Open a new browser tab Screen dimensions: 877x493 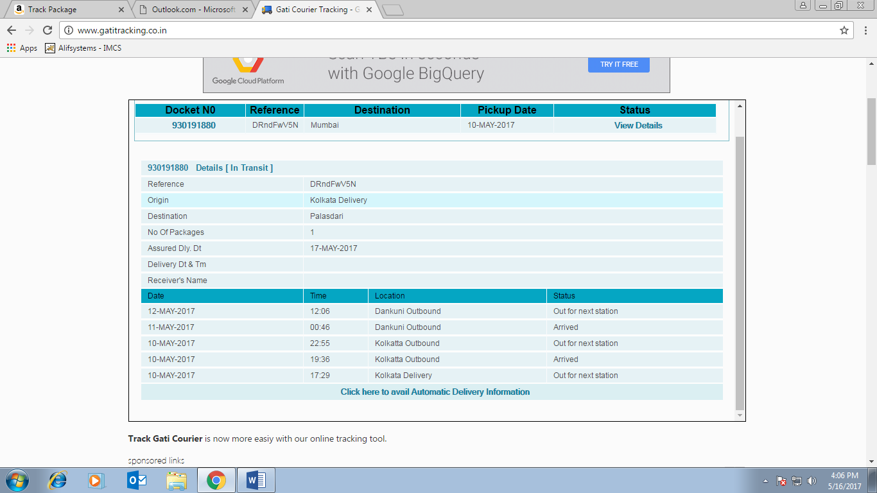pos(392,10)
